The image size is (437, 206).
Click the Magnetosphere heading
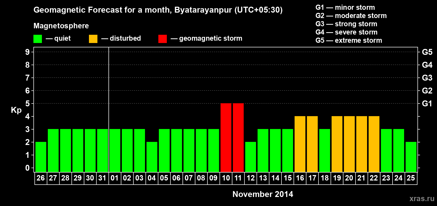[x=61, y=26]
